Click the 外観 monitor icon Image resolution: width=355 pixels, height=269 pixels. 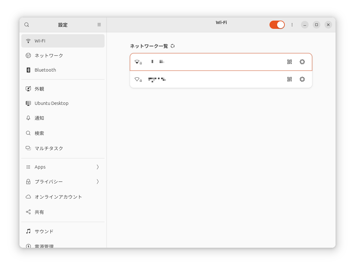point(28,89)
